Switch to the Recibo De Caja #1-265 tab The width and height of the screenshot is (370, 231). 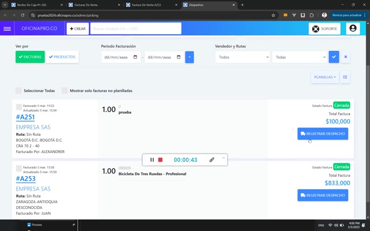pos(36,5)
